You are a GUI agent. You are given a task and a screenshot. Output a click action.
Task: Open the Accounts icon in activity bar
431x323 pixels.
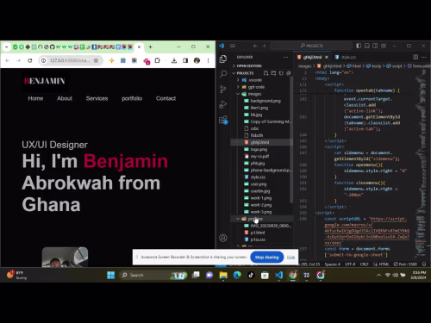tap(223, 238)
